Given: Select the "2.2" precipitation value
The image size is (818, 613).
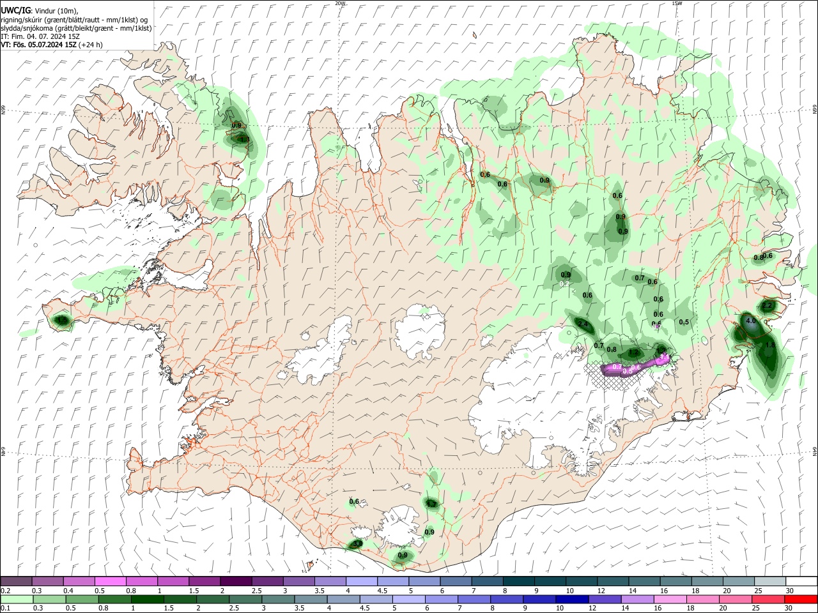Looking at the screenshot, I should (x=768, y=306).
